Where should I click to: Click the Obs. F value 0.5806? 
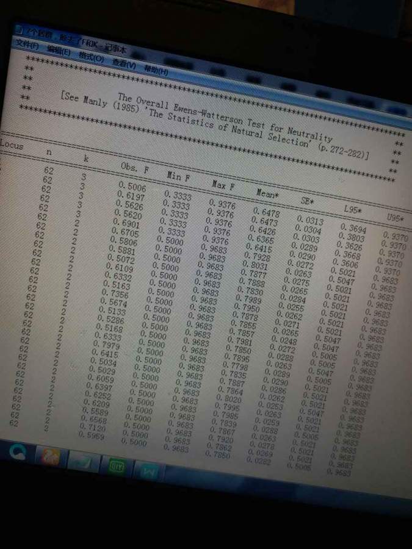pos(124,241)
